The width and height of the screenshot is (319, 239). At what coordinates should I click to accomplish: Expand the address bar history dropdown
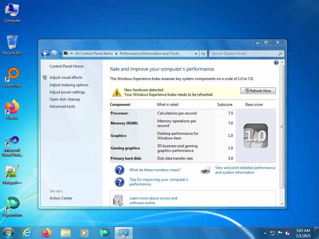coord(196,54)
